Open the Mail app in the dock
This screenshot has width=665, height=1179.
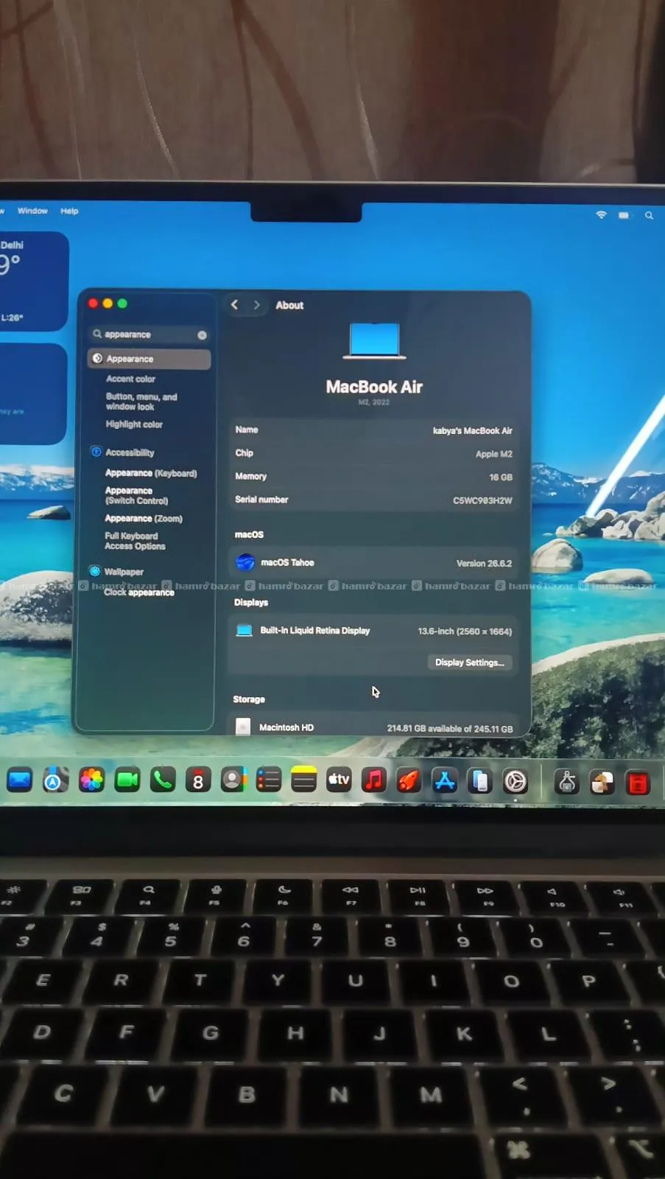(x=19, y=780)
